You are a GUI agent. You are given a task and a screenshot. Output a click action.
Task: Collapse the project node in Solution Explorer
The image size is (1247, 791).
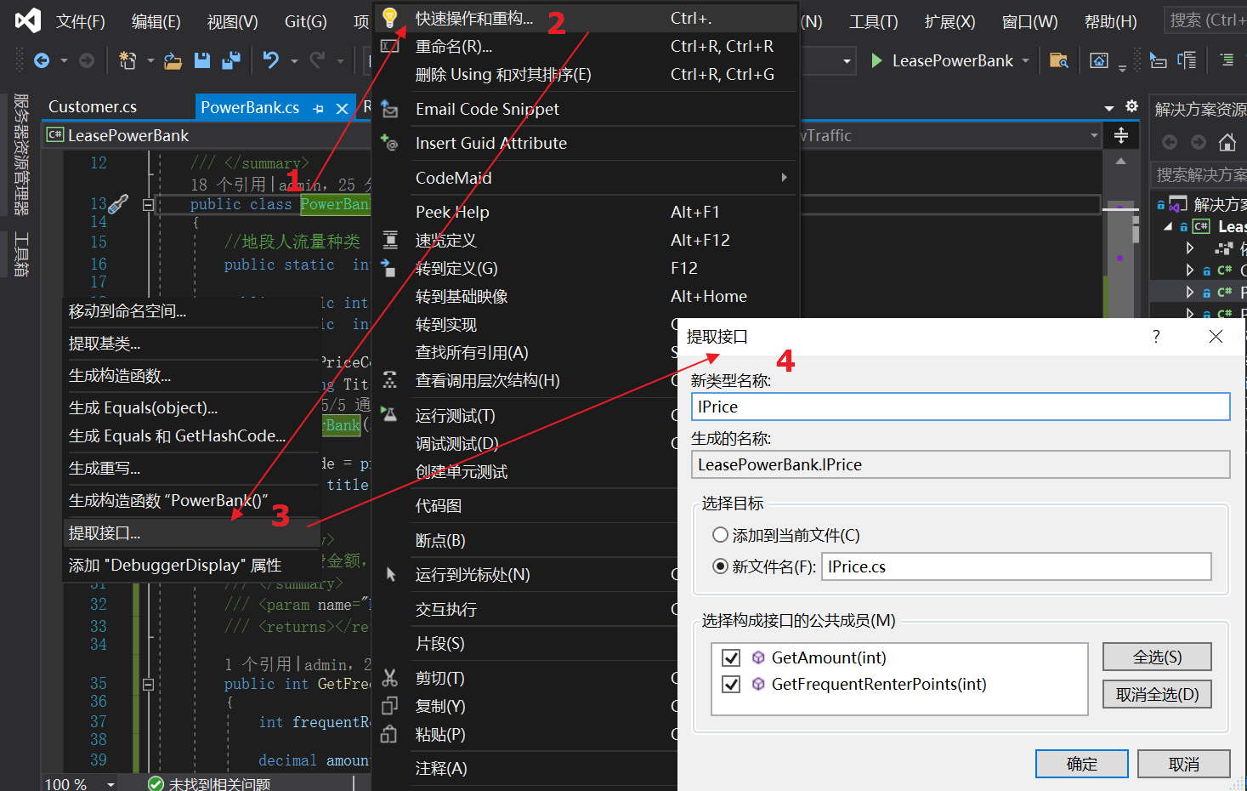1168,226
